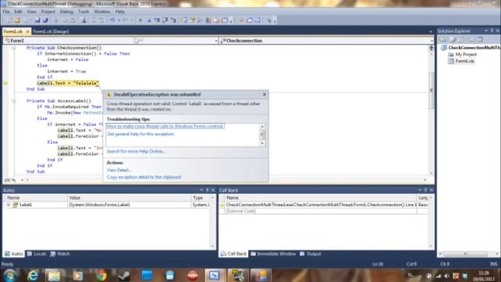501x282 pixels.
Task: Switch to the Locals tab
Action: point(37,254)
